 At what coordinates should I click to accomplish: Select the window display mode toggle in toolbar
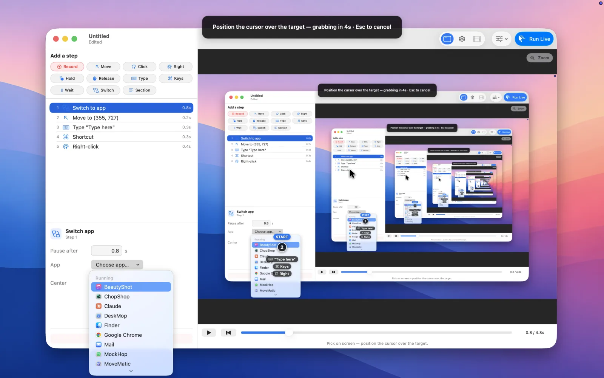(447, 39)
